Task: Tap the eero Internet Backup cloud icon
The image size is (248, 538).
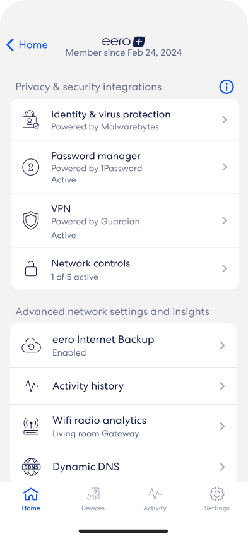Action: [x=31, y=345]
